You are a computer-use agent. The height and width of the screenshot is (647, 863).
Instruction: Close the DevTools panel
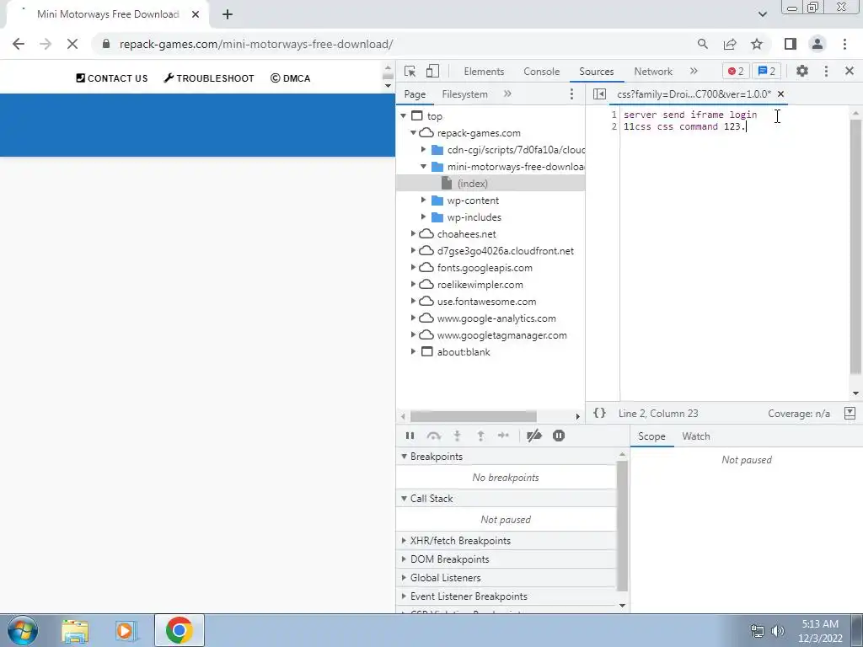pos(849,71)
